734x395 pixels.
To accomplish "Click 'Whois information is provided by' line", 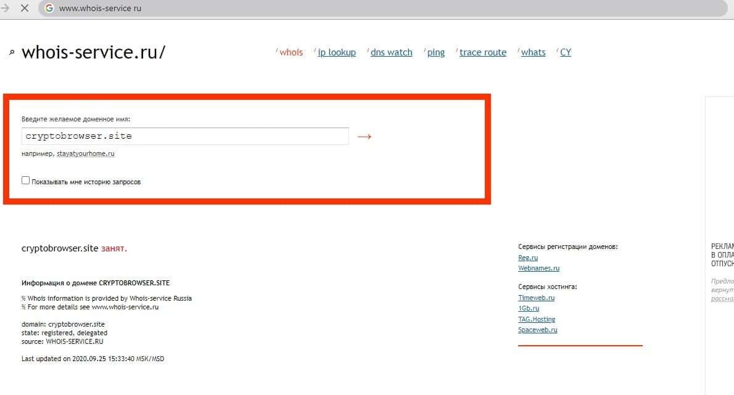I will pos(107,298).
